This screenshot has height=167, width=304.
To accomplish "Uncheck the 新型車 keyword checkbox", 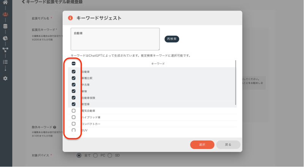I will pos(73,104).
